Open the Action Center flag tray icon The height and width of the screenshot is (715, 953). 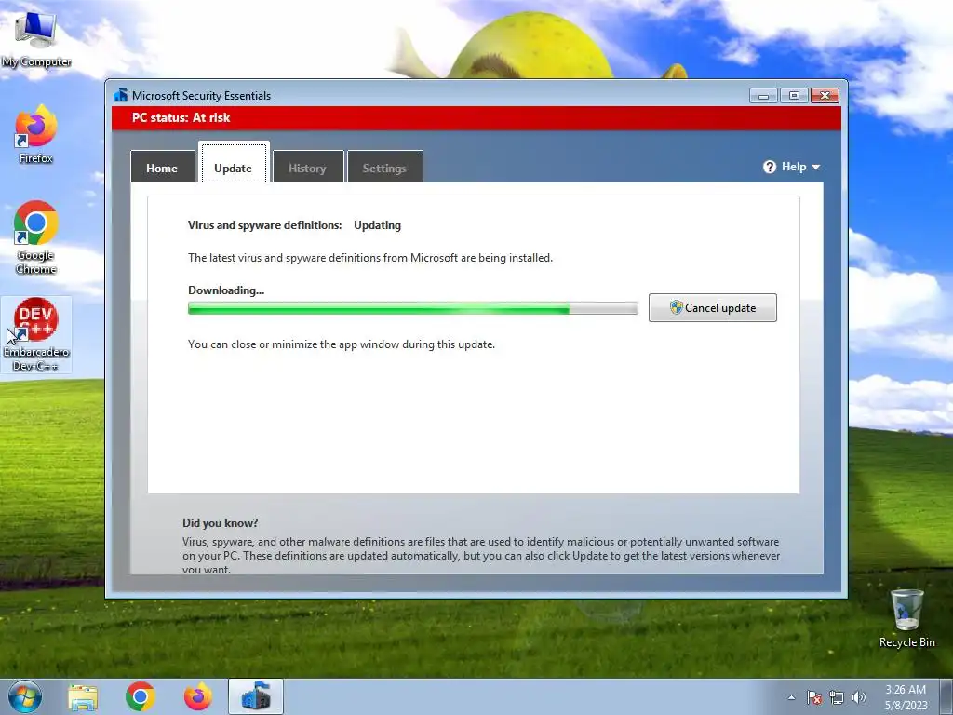pyautogui.click(x=814, y=697)
